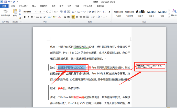Apply the 无间隔 No Spacing style
177x108 pixels.
point(129,13)
